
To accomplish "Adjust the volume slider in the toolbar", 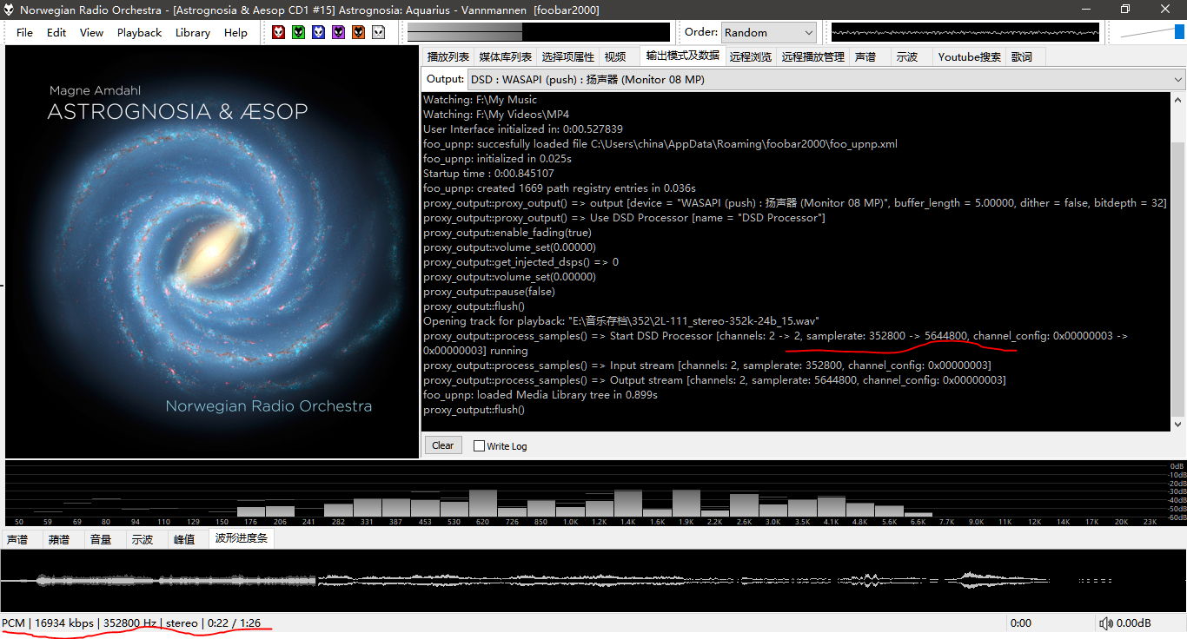I will click(x=1151, y=32).
